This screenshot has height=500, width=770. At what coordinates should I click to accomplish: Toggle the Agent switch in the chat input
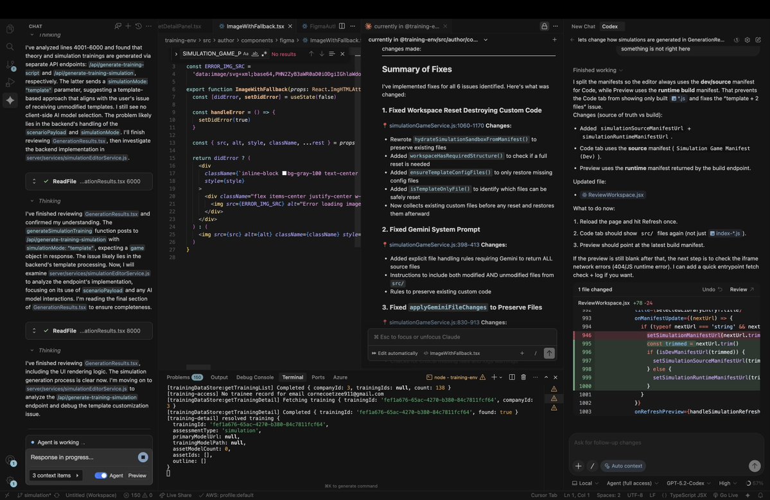[x=101, y=475]
